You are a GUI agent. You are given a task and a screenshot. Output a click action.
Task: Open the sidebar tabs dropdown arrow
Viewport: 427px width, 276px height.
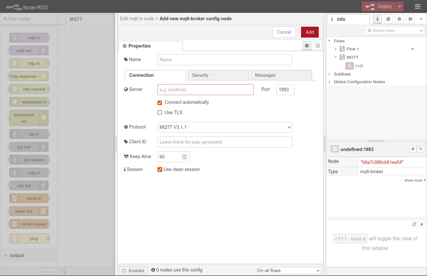click(421, 19)
